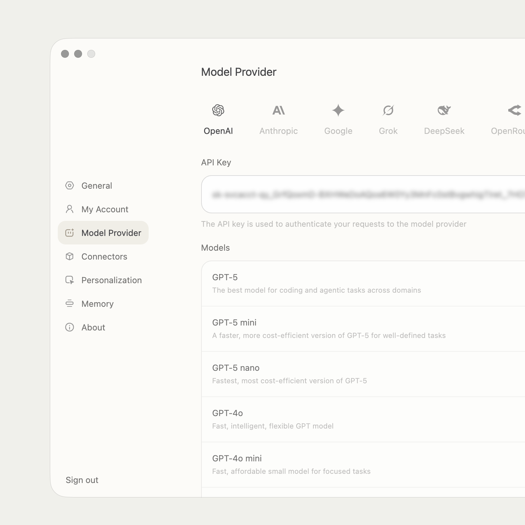Select the DeepSeek provider icon
The image size is (525, 525).
pos(444,110)
